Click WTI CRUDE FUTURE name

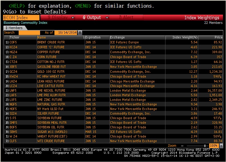coord(51,141)
